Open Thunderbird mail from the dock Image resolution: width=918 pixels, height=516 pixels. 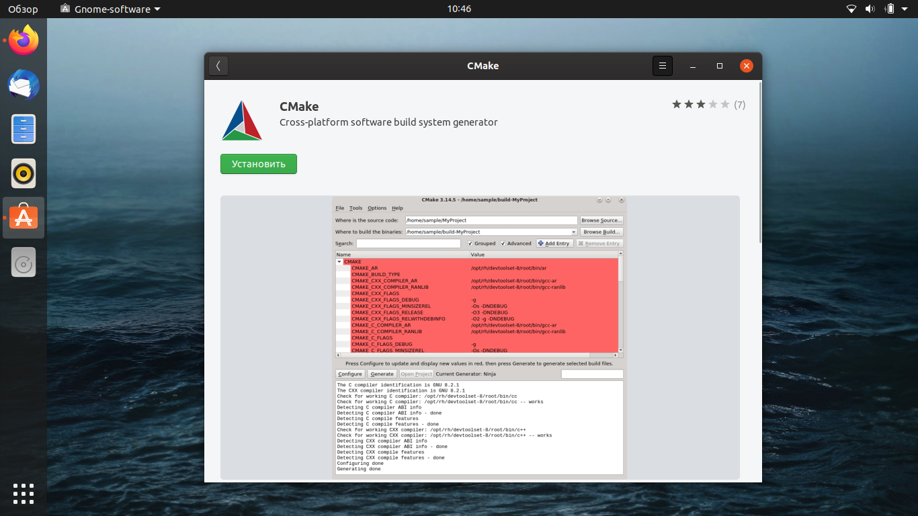pos(24,85)
